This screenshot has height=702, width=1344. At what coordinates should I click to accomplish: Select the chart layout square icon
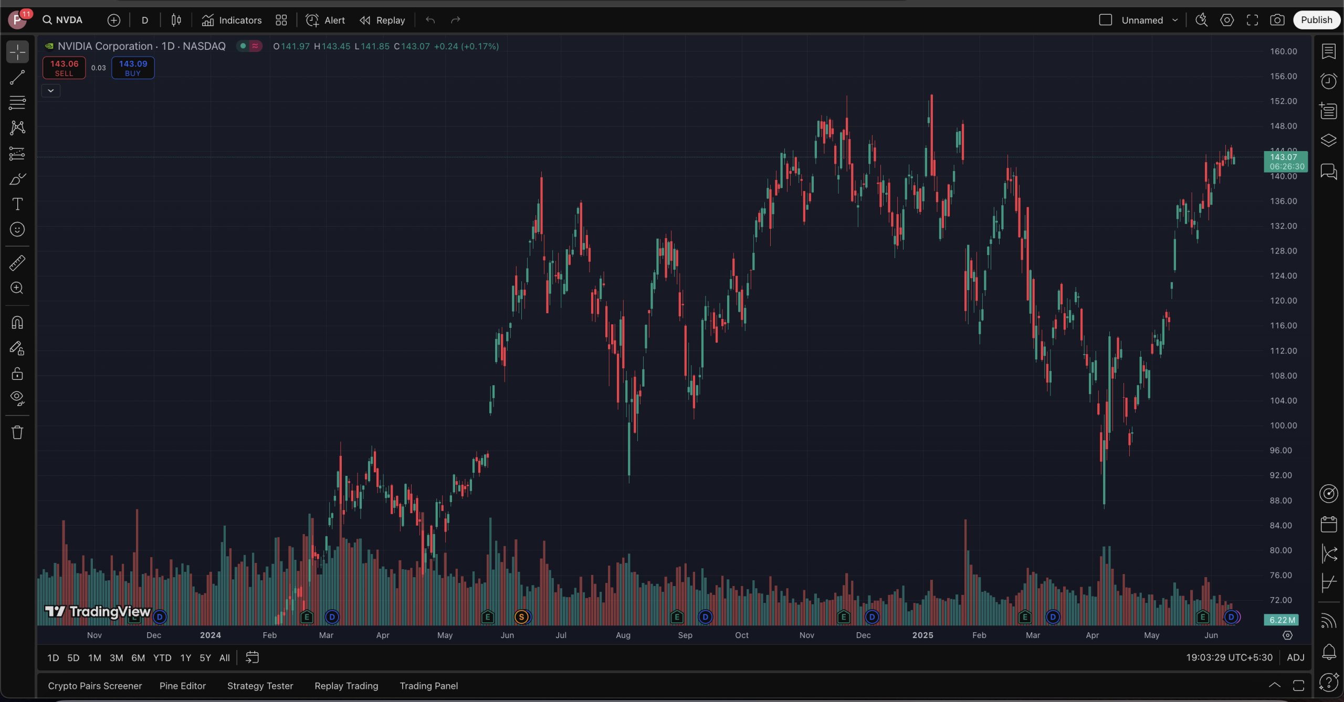tap(1106, 20)
